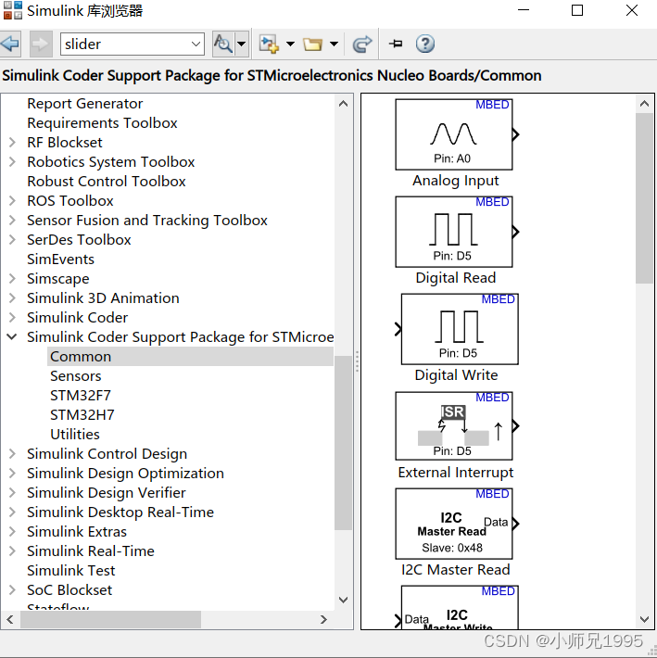Viewport: 657px width, 658px height.
Task: Click the refresh library arrow icon
Action: 362,44
